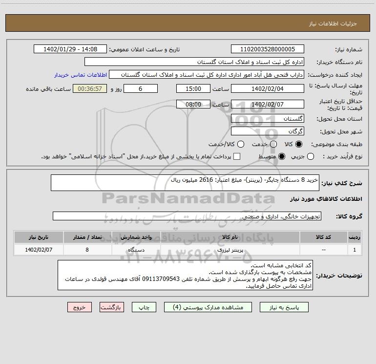Click the remaining days field showing 6

coord(141,89)
